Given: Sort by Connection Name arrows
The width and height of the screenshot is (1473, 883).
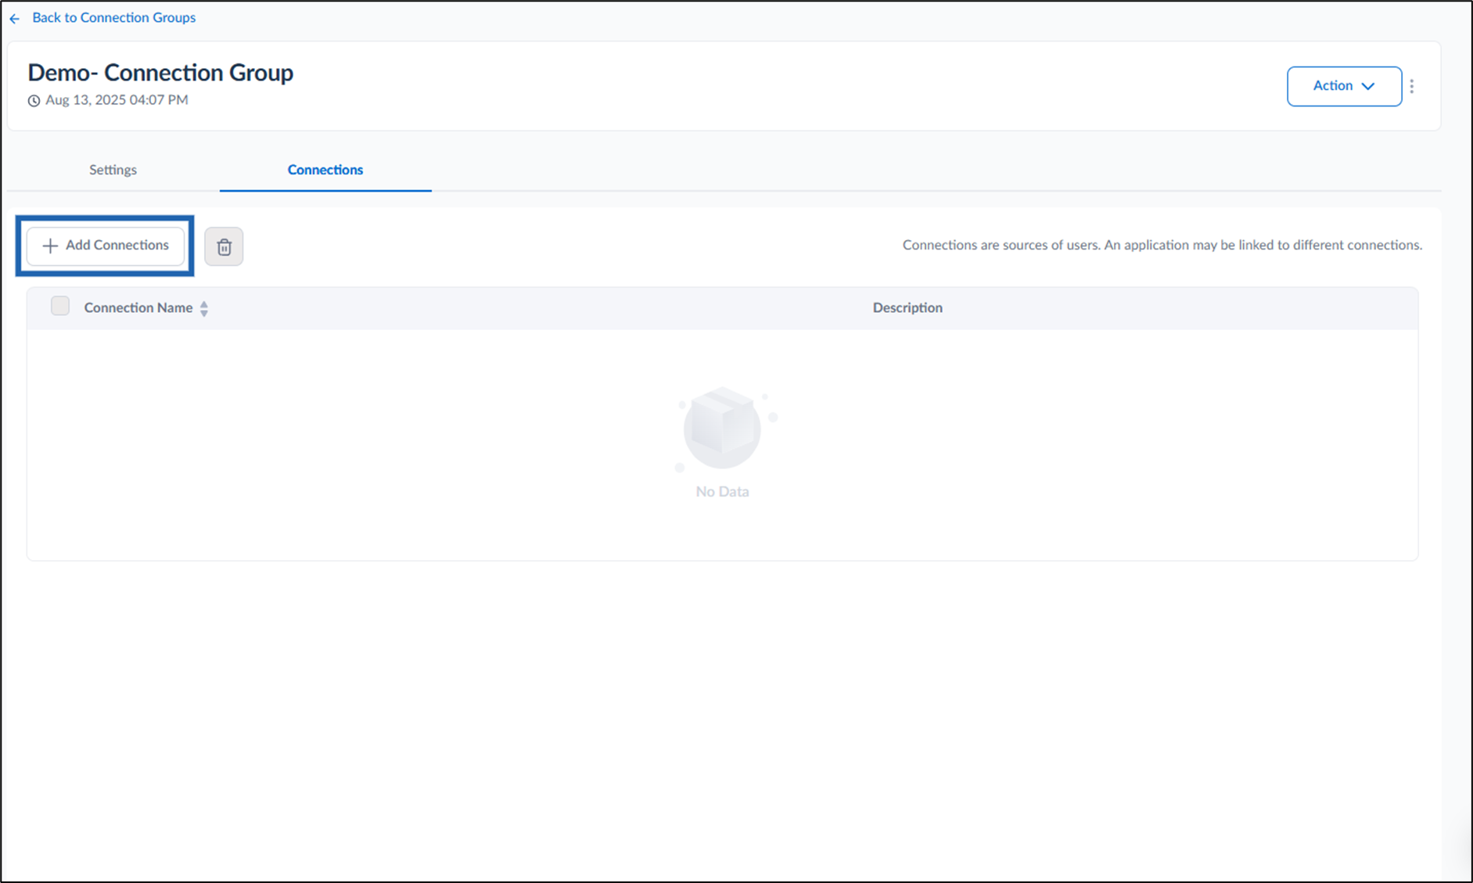Looking at the screenshot, I should point(204,308).
